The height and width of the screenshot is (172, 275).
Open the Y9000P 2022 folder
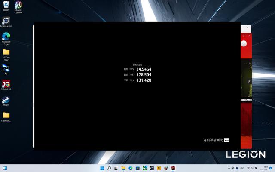pyautogui.click(x=6, y=52)
